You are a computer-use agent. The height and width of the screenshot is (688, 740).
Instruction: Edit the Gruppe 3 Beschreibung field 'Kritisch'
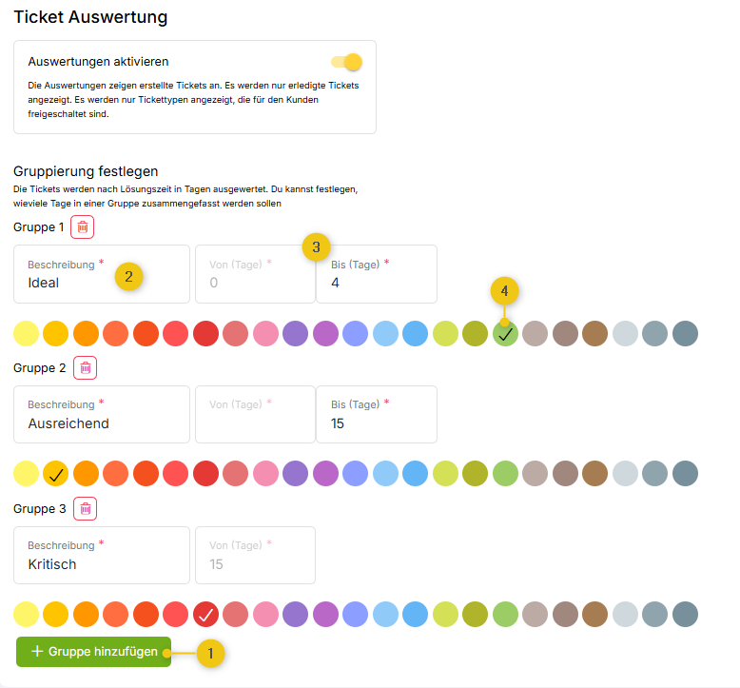coord(101,564)
